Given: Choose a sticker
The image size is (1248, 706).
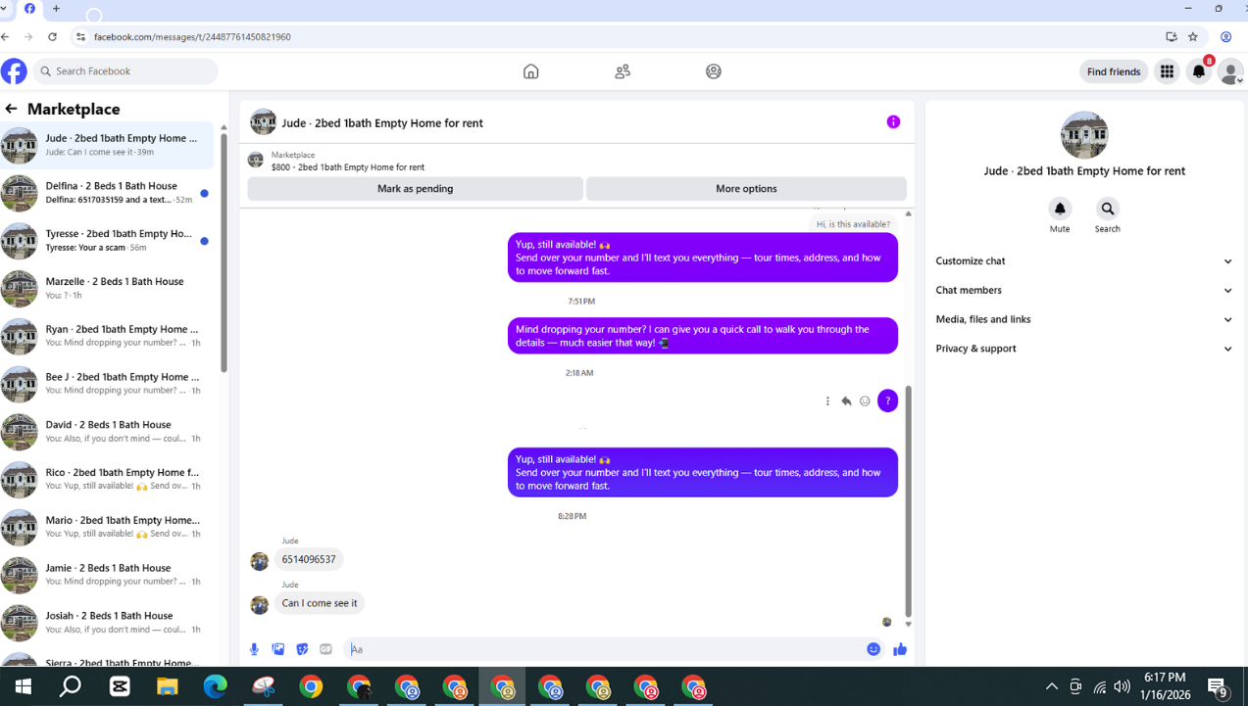Looking at the screenshot, I should tap(302, 649).
